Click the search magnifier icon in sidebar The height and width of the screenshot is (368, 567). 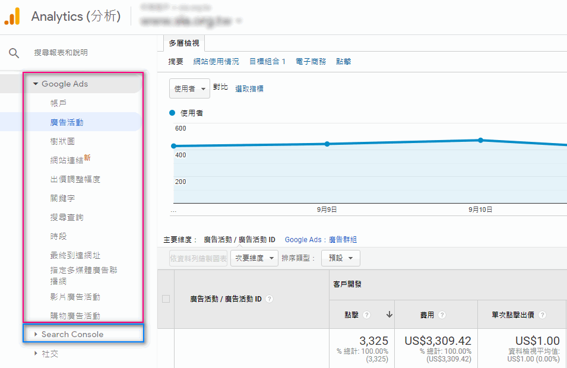[14, 53]
